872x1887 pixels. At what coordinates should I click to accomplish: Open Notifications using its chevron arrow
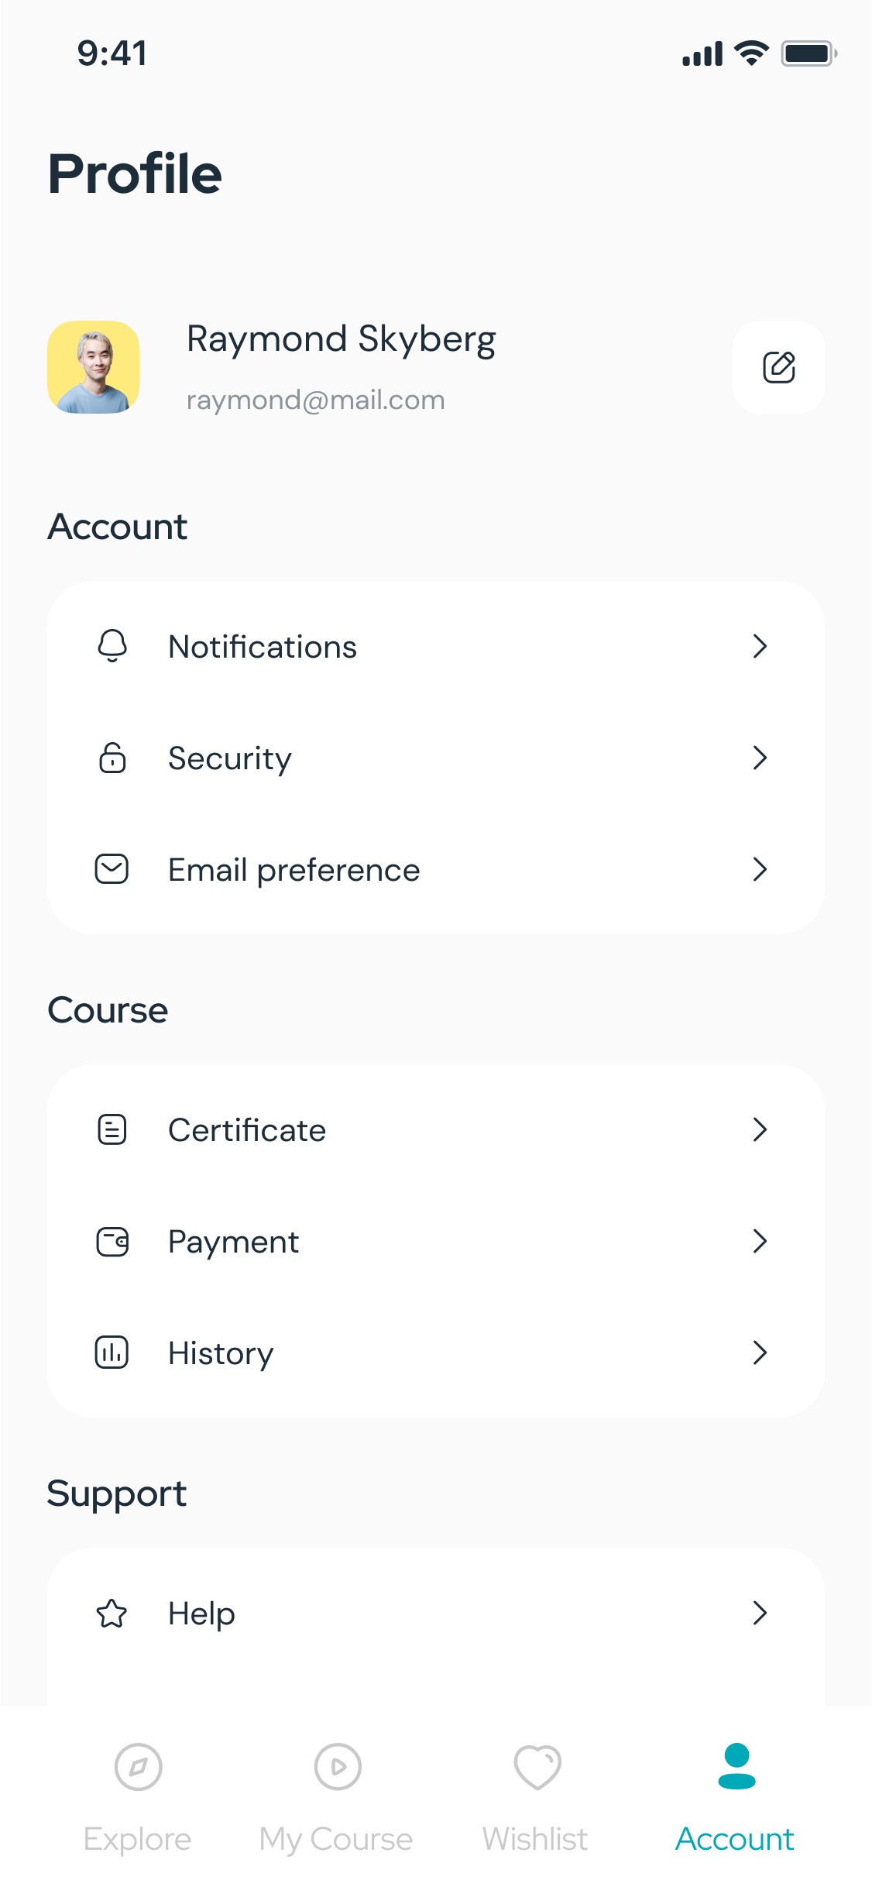coord(760,646)
